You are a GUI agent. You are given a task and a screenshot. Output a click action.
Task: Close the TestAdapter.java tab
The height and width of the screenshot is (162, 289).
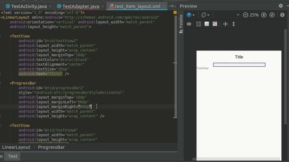(103, 6)
